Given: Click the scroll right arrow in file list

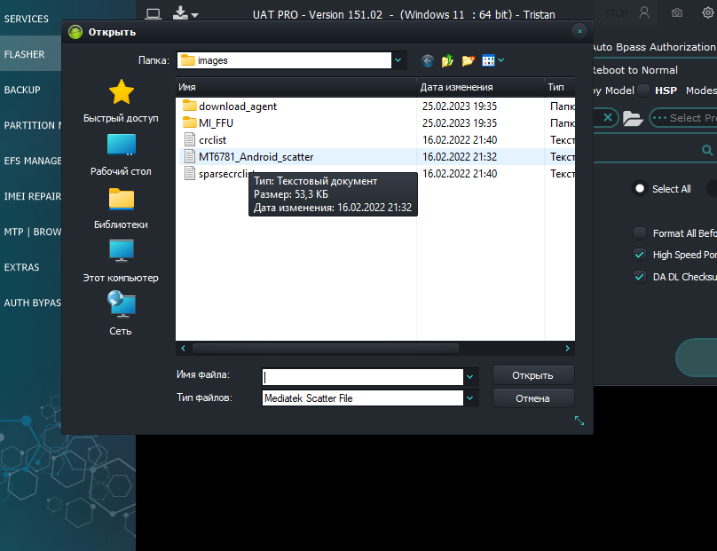Looking at the screenshot, I should click(567, 349).
